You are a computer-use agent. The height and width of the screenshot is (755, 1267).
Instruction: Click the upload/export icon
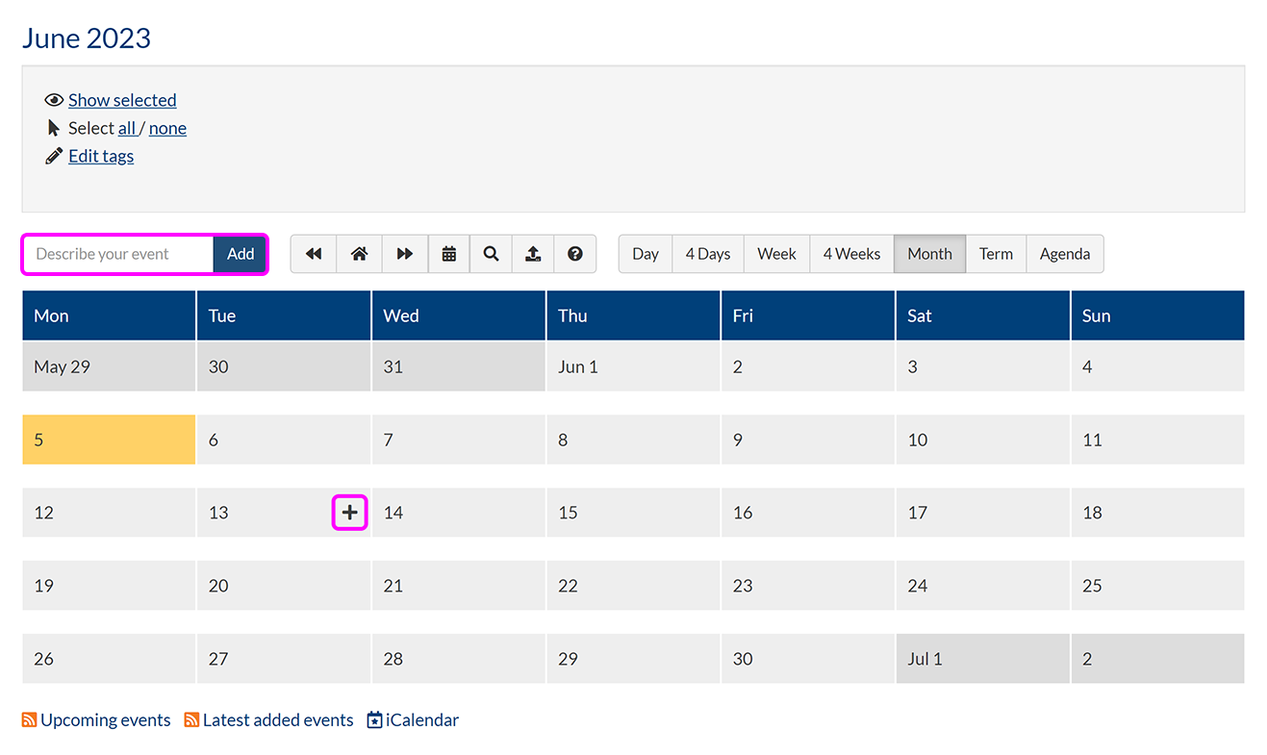coord(533,254)
